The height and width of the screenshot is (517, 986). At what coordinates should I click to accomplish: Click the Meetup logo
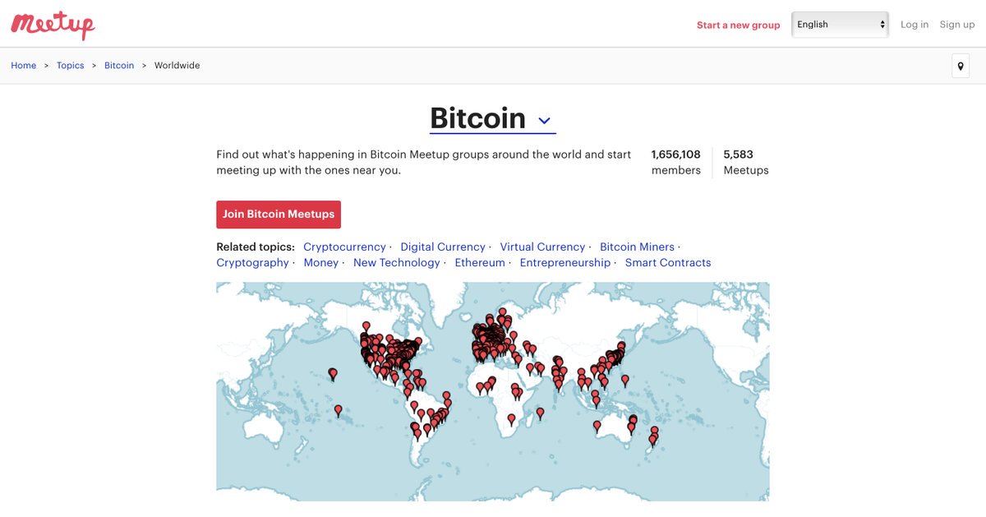coord(53,25)
